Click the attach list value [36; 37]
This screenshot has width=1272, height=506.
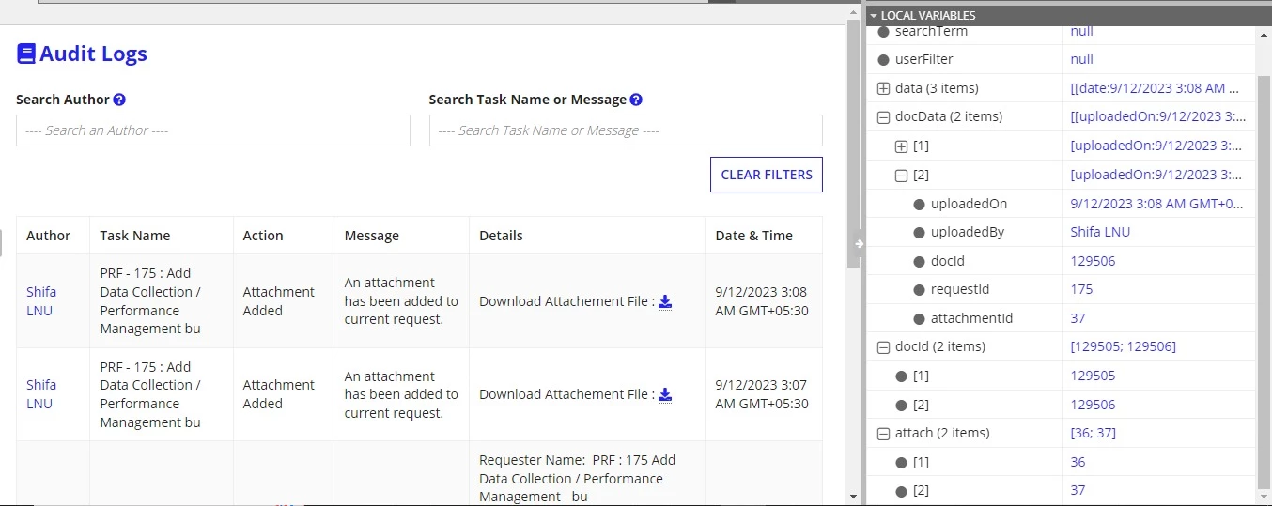click(1093, 433)
